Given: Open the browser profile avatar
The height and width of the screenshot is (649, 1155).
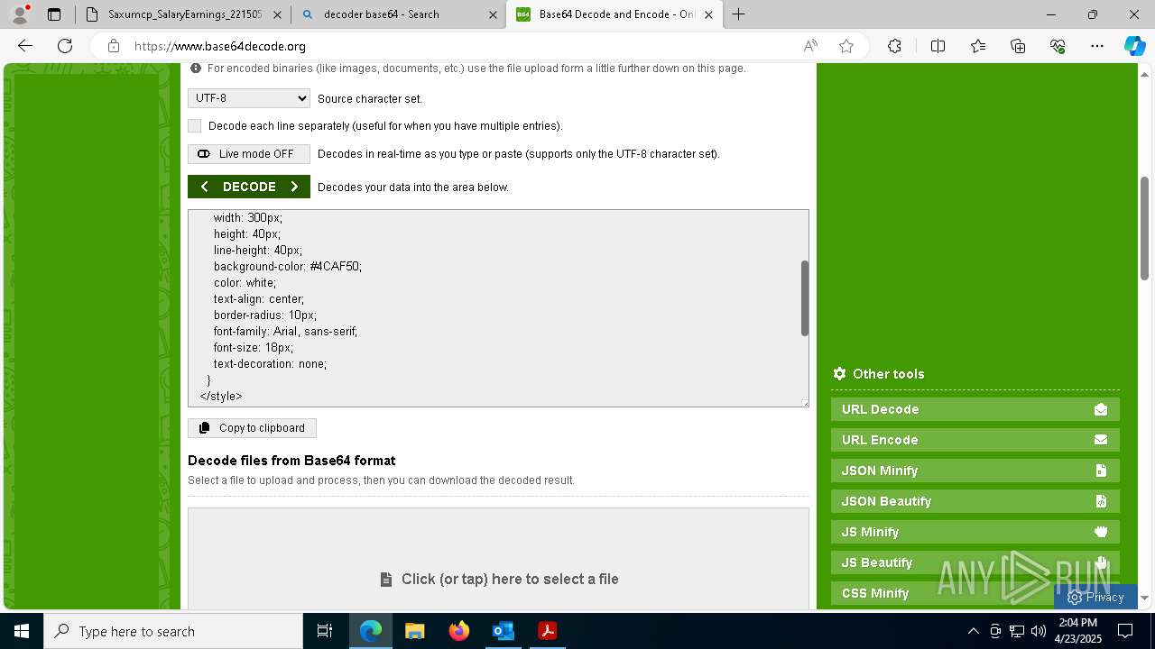Looking at the screenshot, I should pos(20,14).
